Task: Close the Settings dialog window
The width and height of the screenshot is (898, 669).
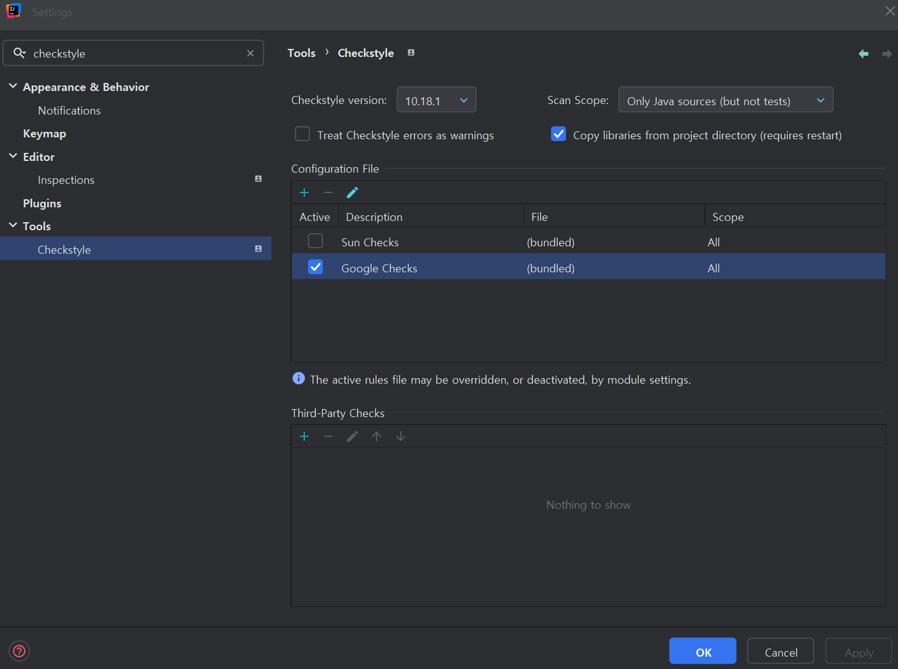Action: tap(889, 11)
